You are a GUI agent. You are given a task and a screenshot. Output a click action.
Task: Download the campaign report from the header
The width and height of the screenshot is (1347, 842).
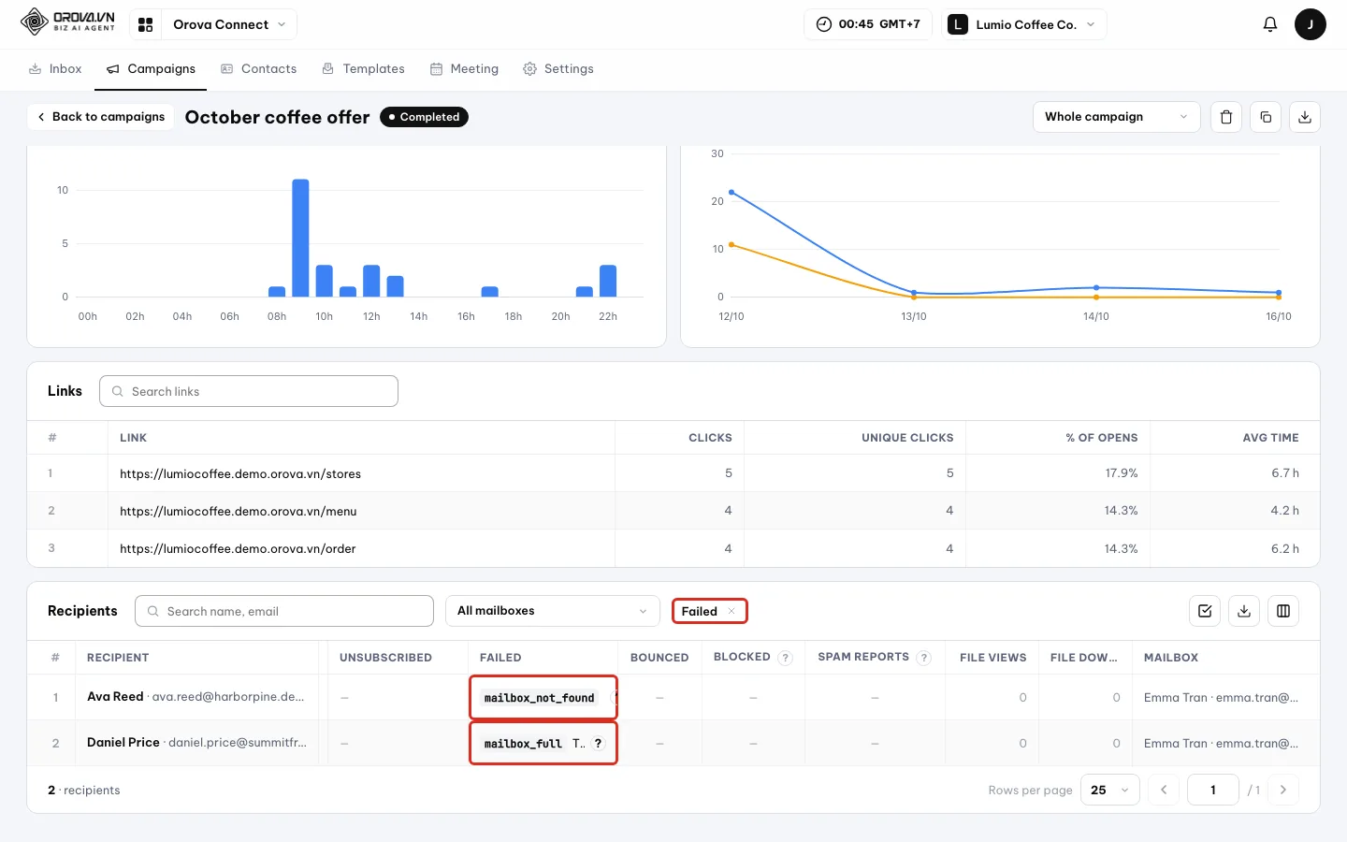point(1305,117)
